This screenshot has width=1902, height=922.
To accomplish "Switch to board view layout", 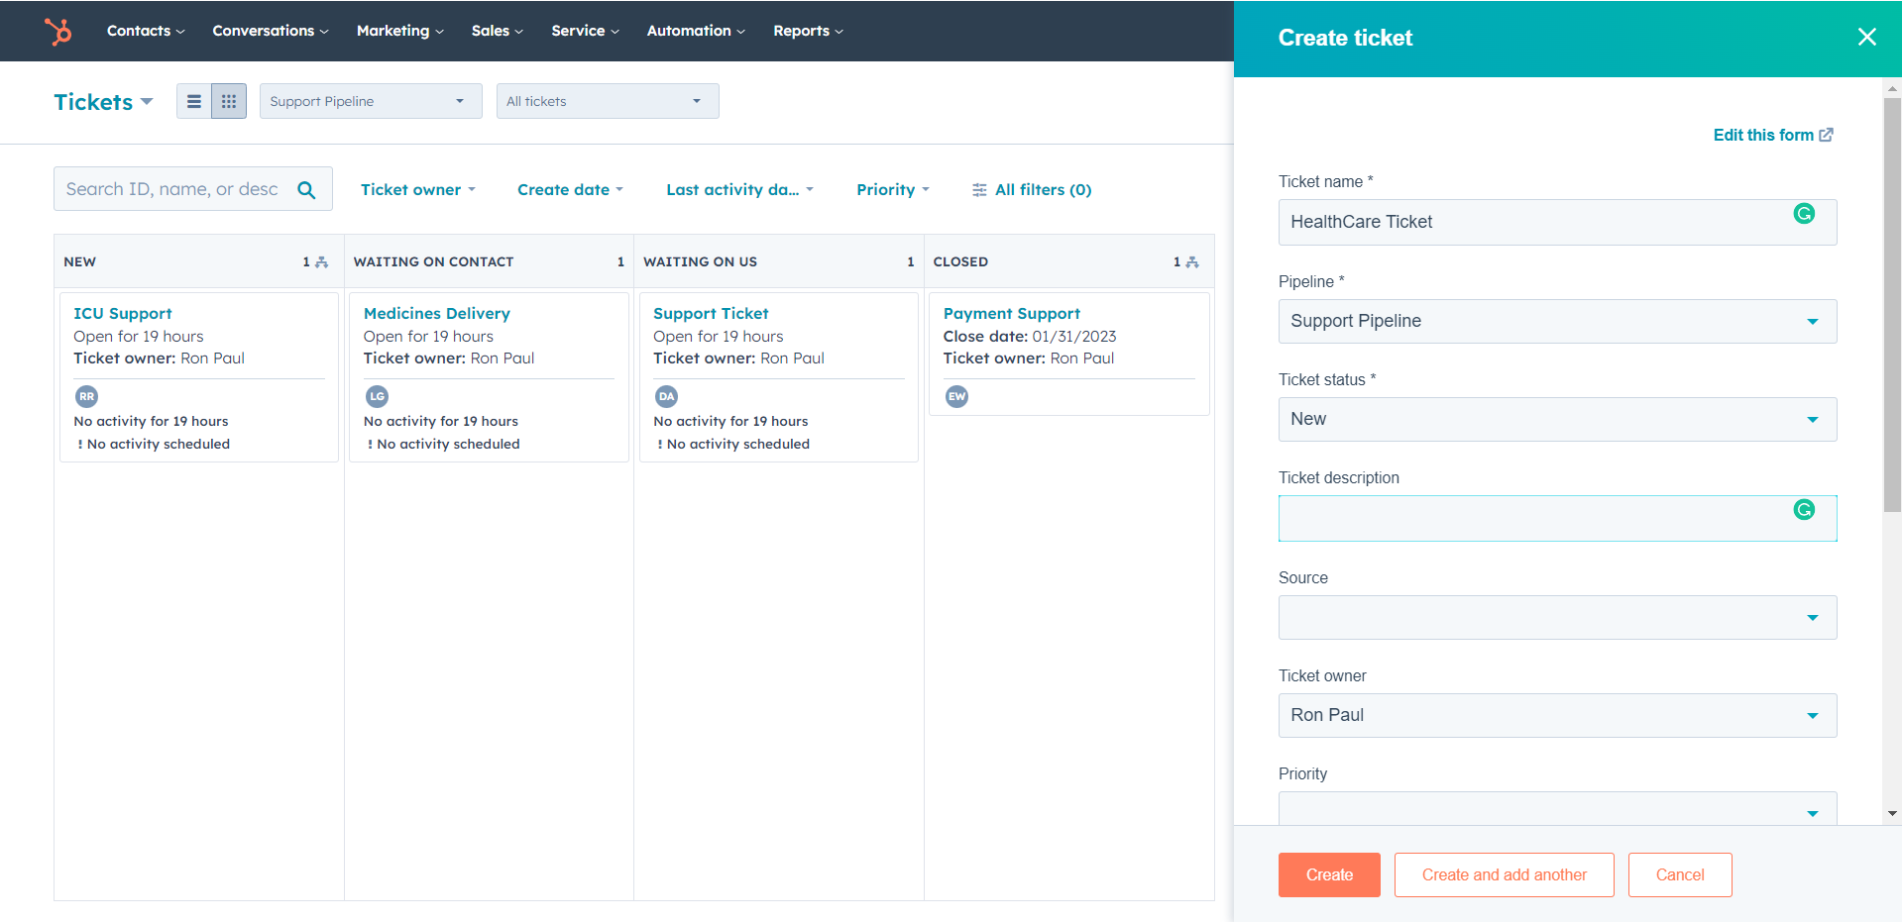I will (229, 100).
